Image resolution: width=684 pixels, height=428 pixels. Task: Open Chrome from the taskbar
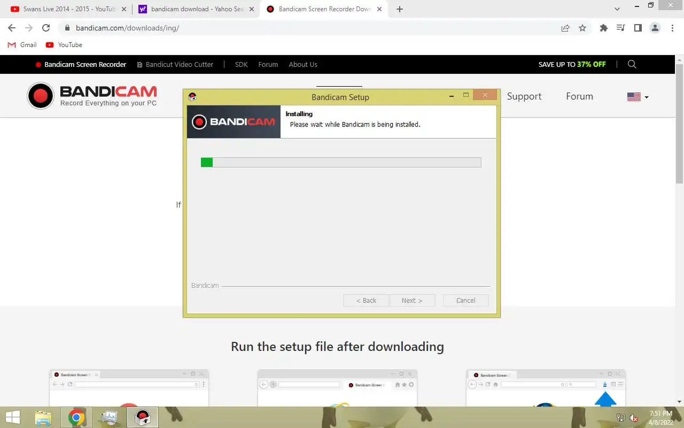[76, 418]
